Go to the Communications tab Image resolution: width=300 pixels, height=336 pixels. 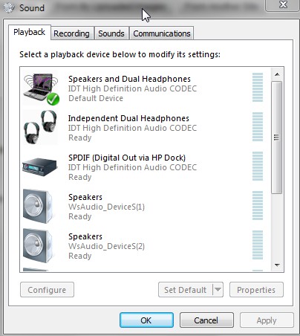click(162, 33)
